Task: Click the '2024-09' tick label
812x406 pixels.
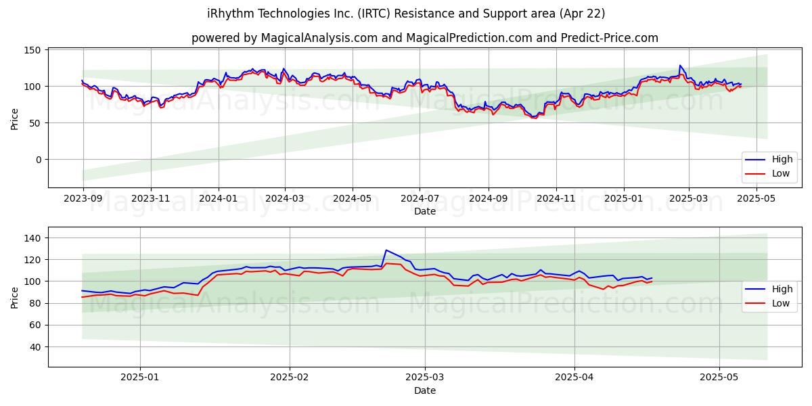Action: pyautogui.click(x=489, y=199)
